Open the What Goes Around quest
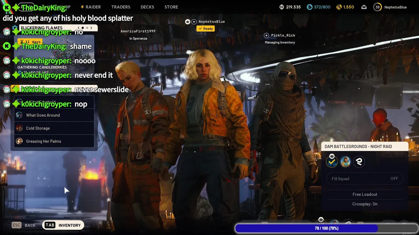This screenshot has width=419, height=235. pyautogui.click(x=54, y=115)
